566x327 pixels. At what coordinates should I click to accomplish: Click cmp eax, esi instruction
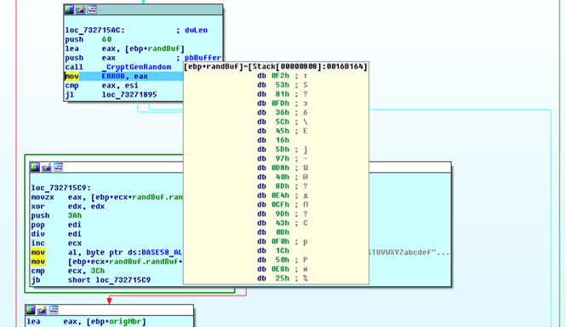[101, 86]
